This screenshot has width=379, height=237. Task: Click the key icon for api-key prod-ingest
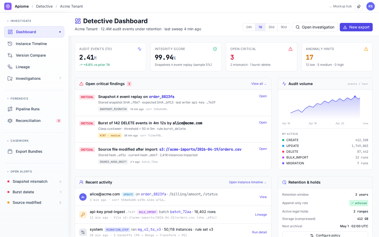(83, 215)
